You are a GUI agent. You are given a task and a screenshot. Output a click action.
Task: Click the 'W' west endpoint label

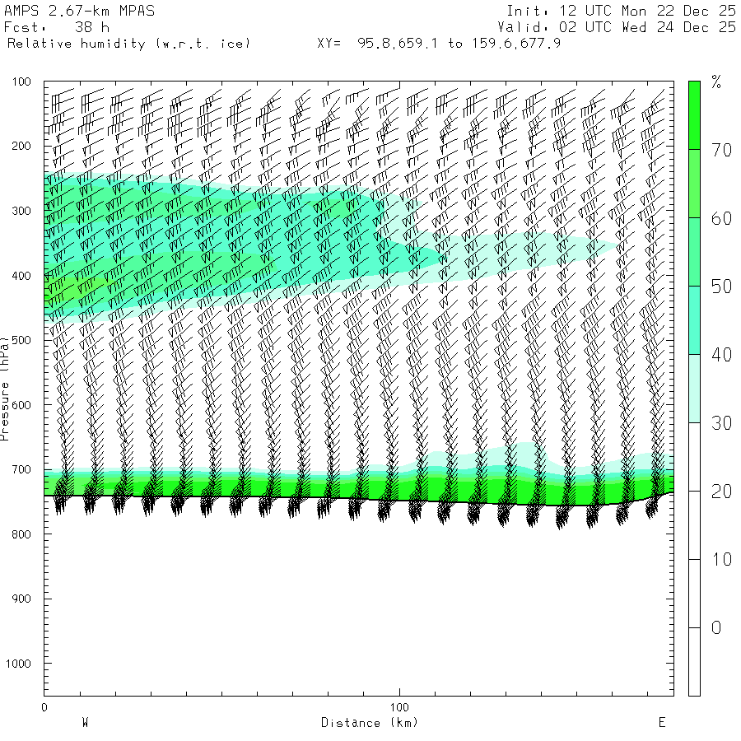point(85,723)
